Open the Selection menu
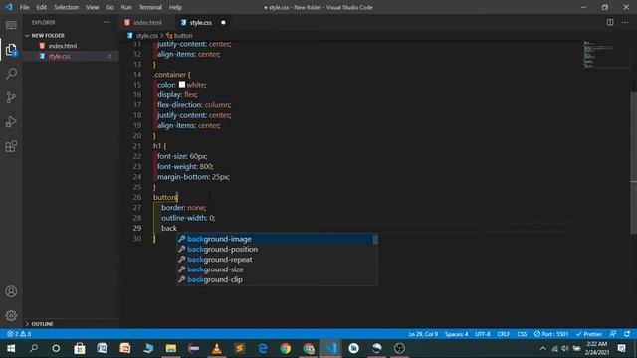The height and width of the screenshot is (358, 637). (67, 7)
